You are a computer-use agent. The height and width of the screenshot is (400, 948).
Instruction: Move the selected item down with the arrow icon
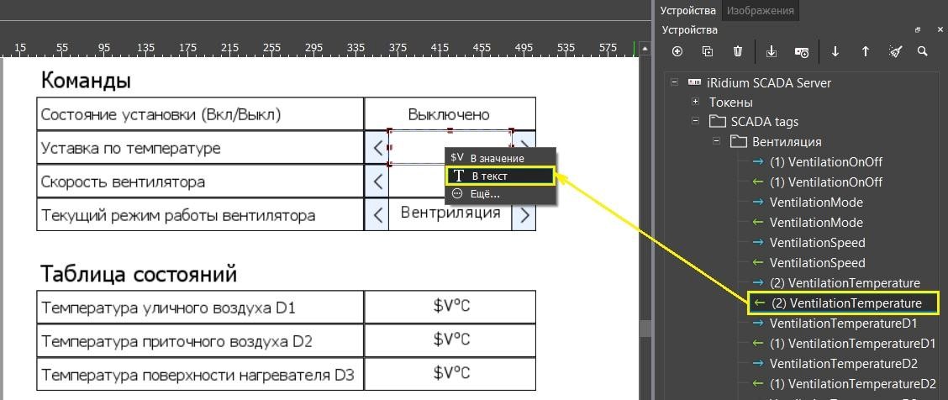[x=835, y=51]
